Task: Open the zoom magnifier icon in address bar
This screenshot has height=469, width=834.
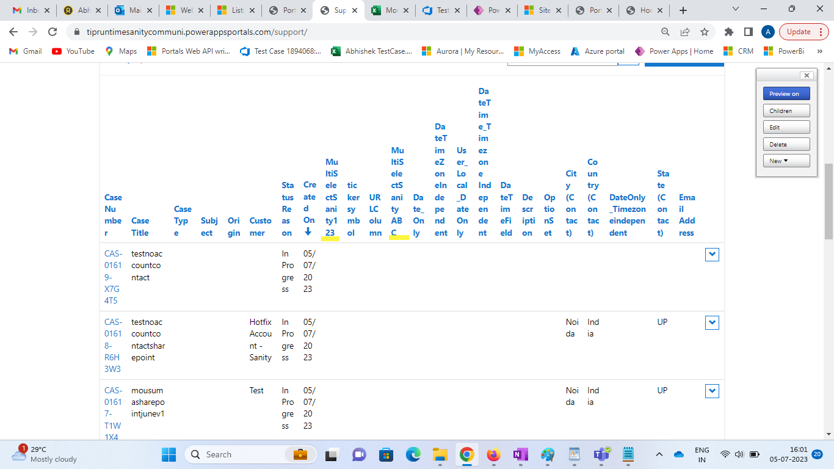Action: [665, 32]
